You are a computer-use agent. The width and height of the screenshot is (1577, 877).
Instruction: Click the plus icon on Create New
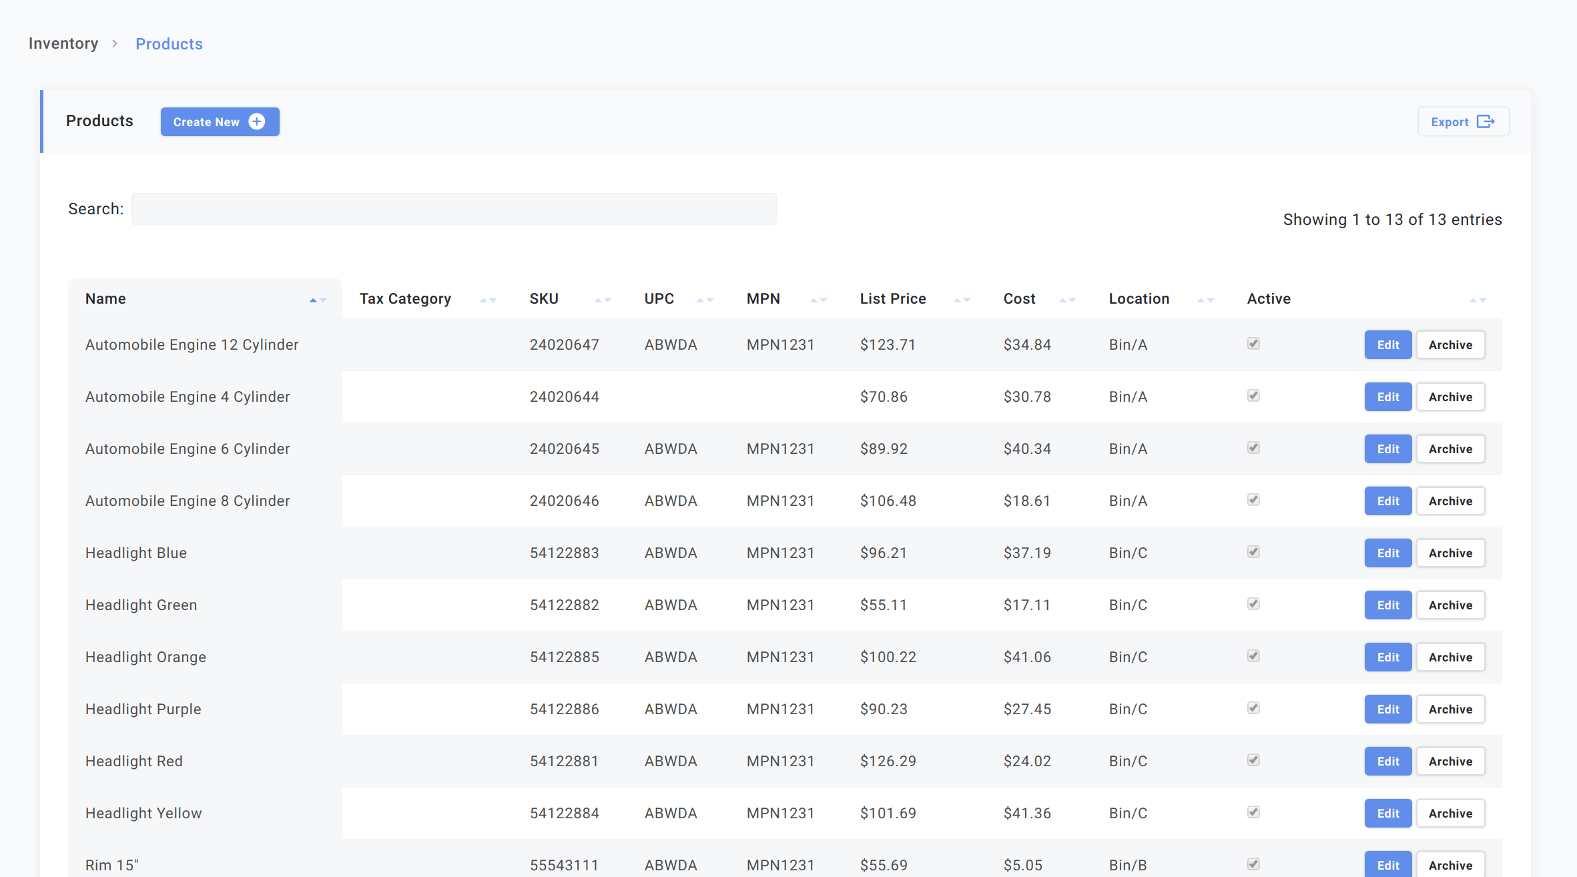[257, 121]
